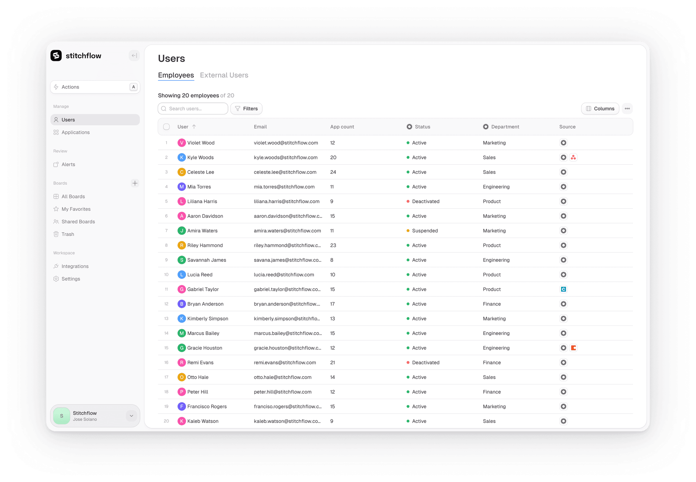Click the Columns button
Image resolution: width=696 pixels, height=482 pixels.
coord(600,108)
